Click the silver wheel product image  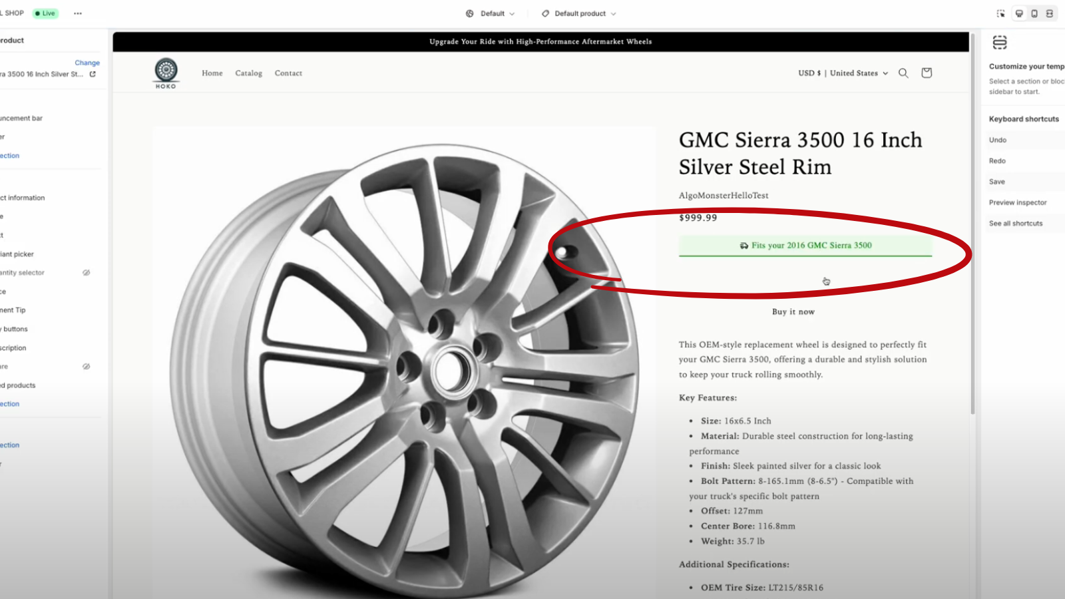tap(405, 363)
